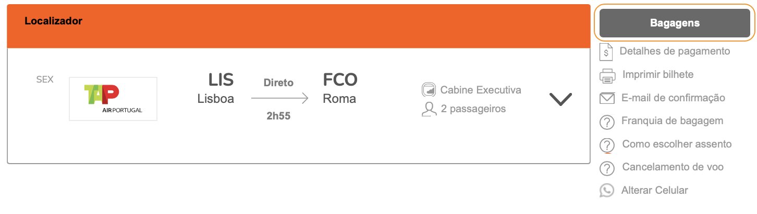Click the question mark icon beside Franquia de bagagem
The height and width of the screenshot is (214, 757).
tap(607, 122)
